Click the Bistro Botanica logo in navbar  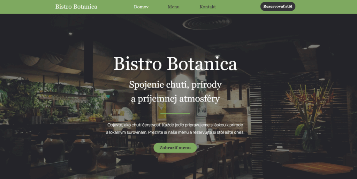coord(76,7)
